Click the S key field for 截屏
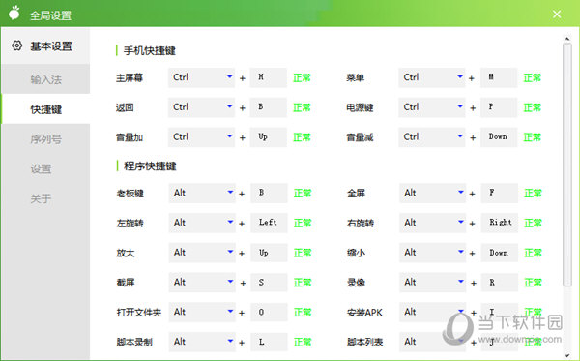 [x=269, y=283]
